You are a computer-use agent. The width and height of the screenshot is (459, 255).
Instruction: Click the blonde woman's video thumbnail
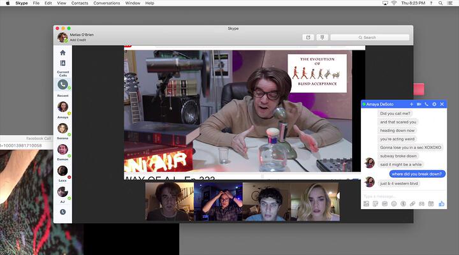pyautogui.click(x=315, y=201)
